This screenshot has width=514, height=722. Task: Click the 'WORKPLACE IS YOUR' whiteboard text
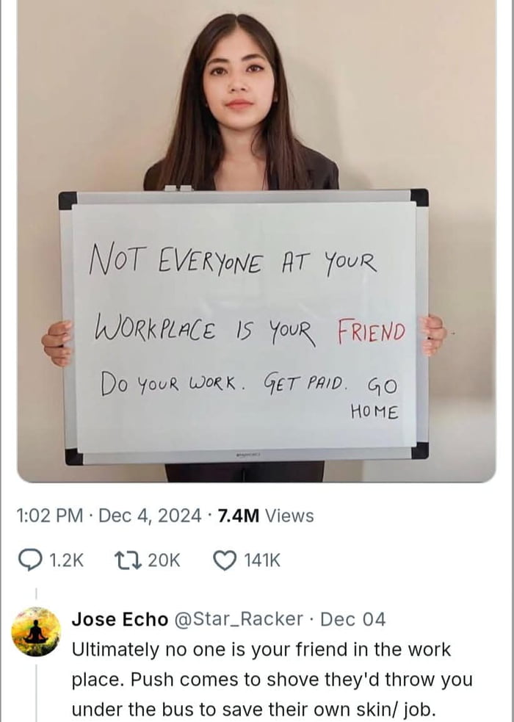pyautogui.click(x=206, y=329)
